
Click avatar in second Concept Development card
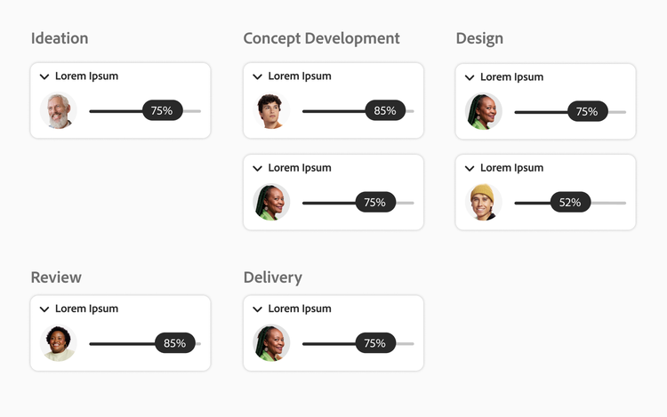tap(271, 203)
